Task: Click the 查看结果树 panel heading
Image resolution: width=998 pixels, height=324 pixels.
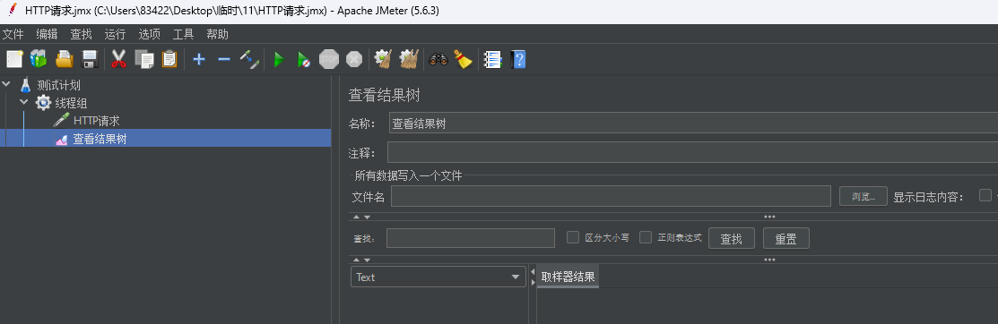Action: (384, 95)
